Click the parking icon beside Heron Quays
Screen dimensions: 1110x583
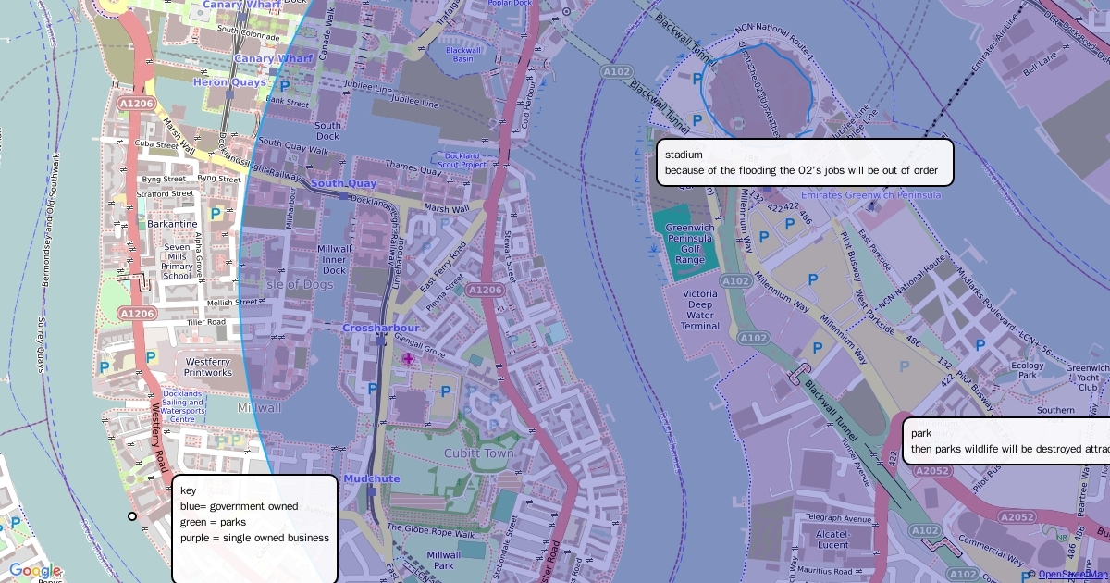(284, 85)
